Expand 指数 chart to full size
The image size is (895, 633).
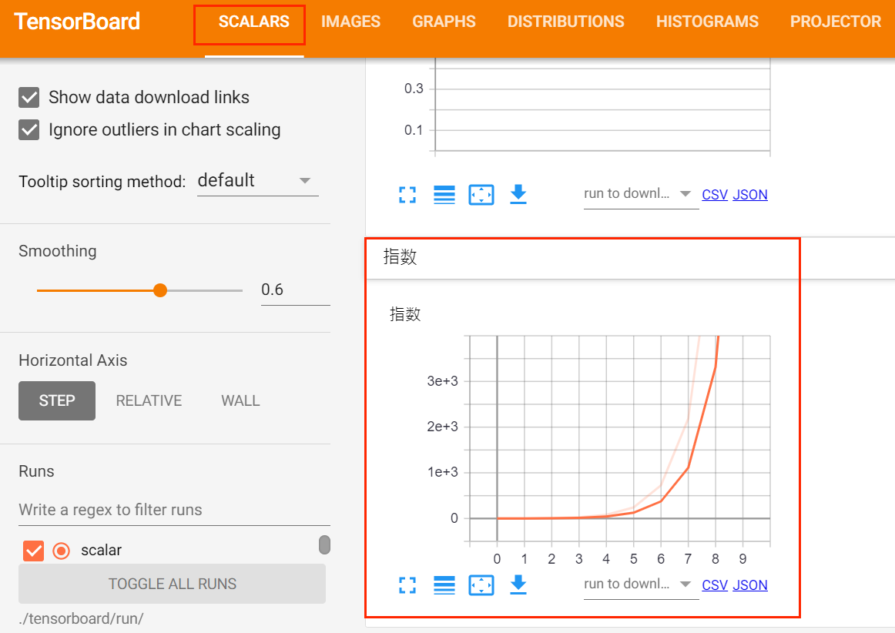tap(407, 585)
